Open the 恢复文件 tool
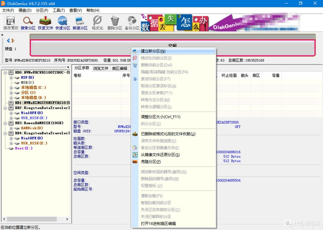 tap(45, 22)
